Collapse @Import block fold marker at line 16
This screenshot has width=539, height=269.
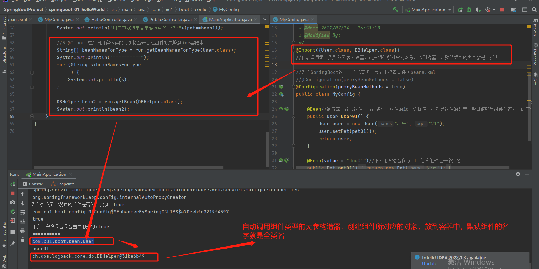point(293,50)
